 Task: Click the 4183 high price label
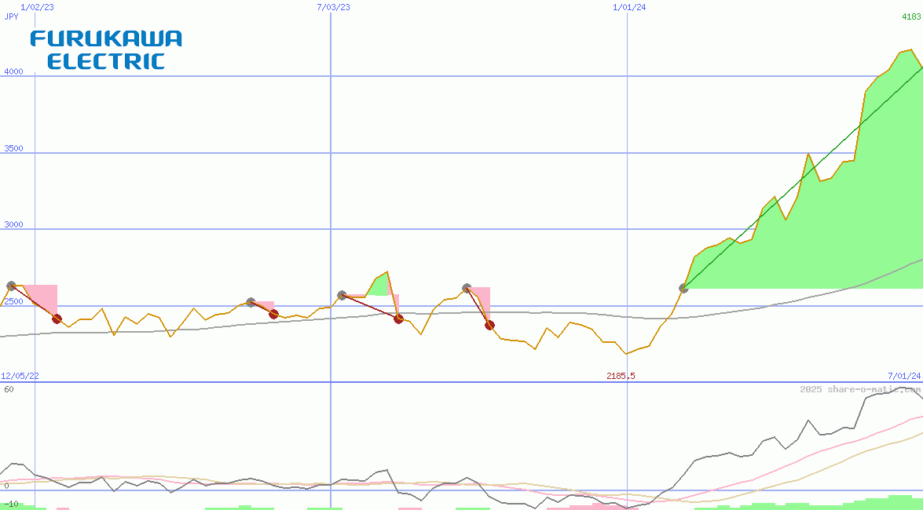910,16
